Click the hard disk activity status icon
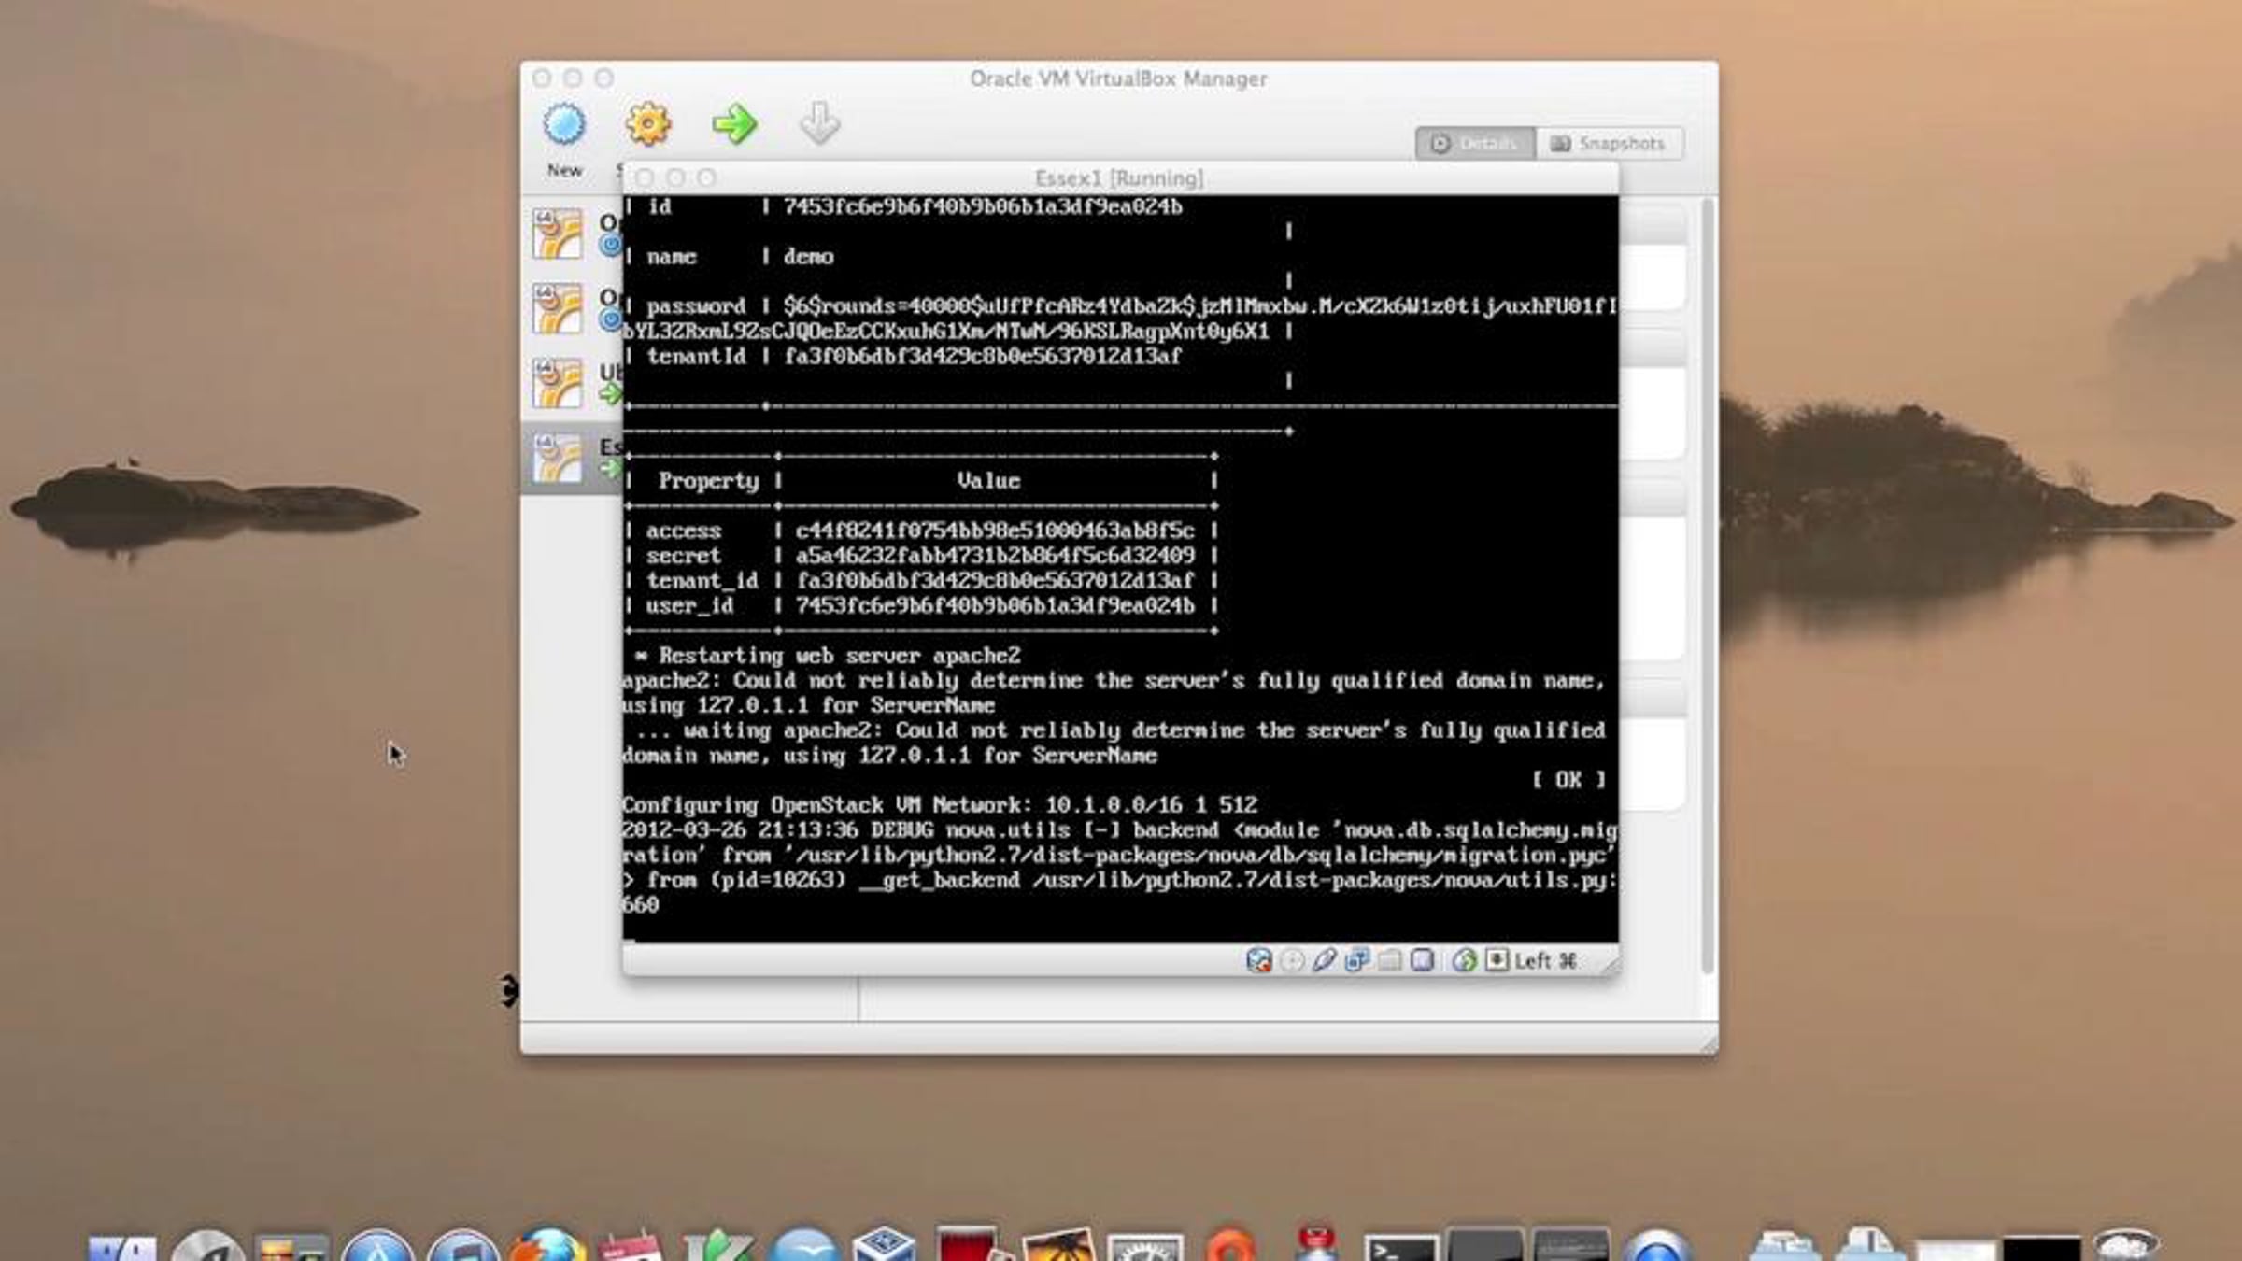Screen dimensions: 2242x1261 coord(1259,960)
